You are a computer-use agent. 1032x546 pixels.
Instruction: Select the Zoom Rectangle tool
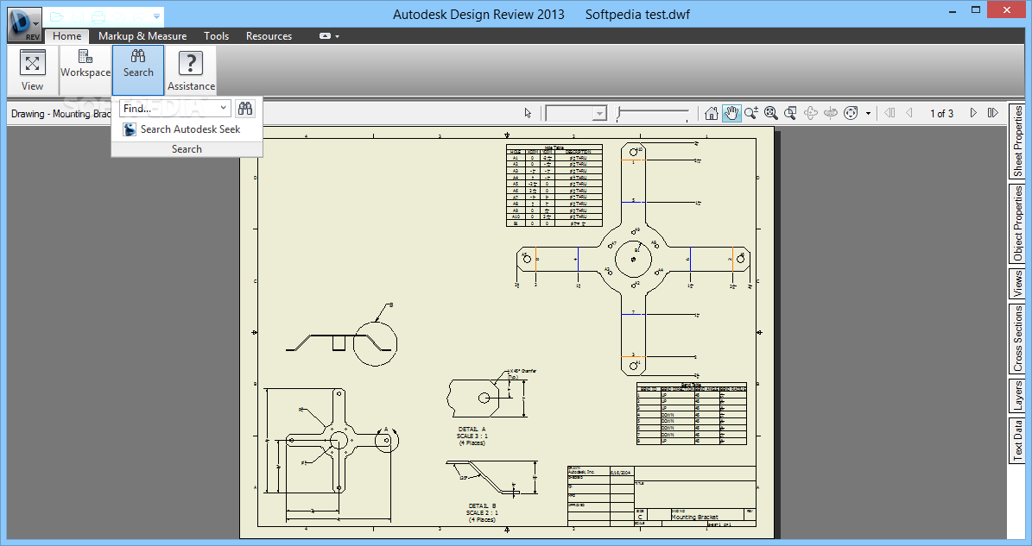790,113
